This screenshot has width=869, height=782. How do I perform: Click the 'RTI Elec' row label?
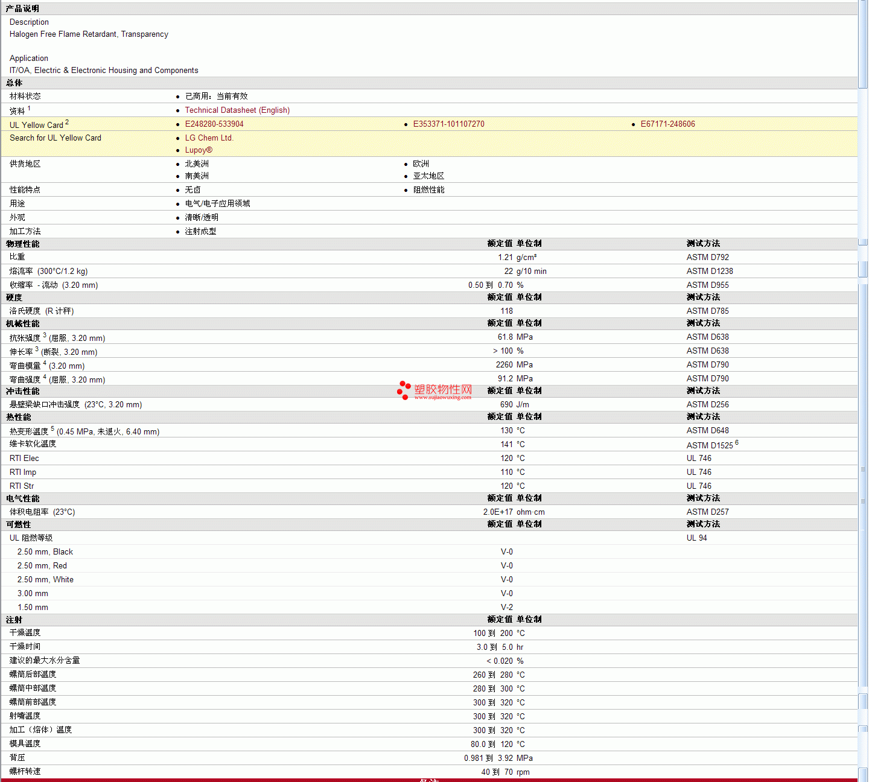tap(24, 459)
